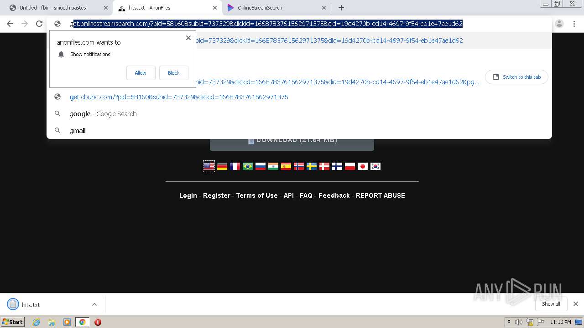Image resolution: width=584 pixels, height=328 pixels.
Task: Reload the current page
Action: [x=39, y=24]
